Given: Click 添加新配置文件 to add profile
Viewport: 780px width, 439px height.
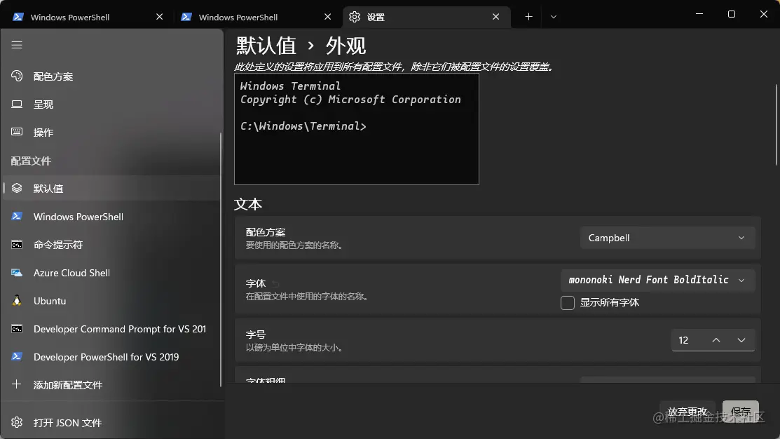Looking at the screenshot, I should (x=111, y=384).
